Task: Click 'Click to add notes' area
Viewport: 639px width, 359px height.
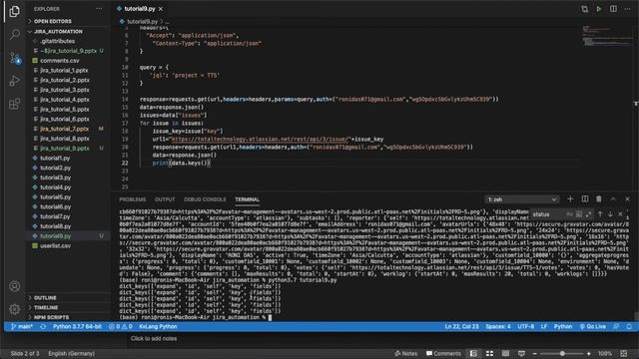Action: (154, 339)
